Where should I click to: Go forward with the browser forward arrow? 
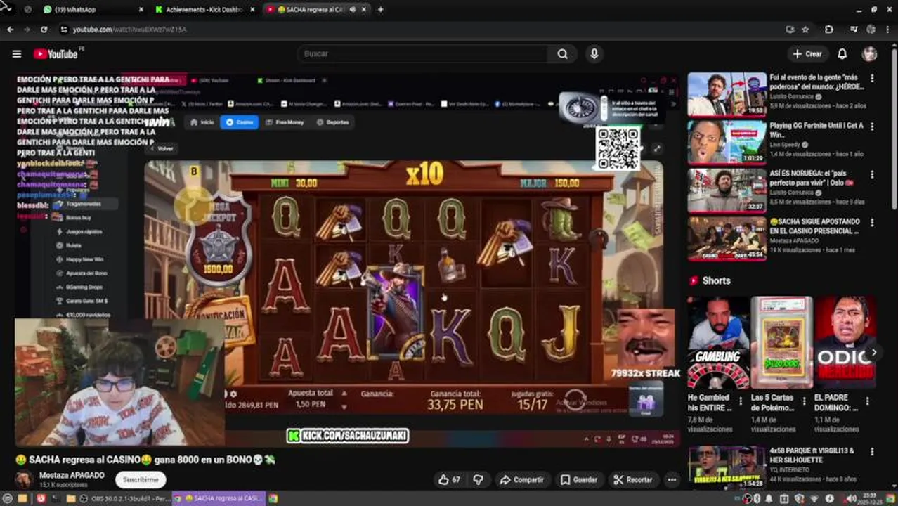27,30
